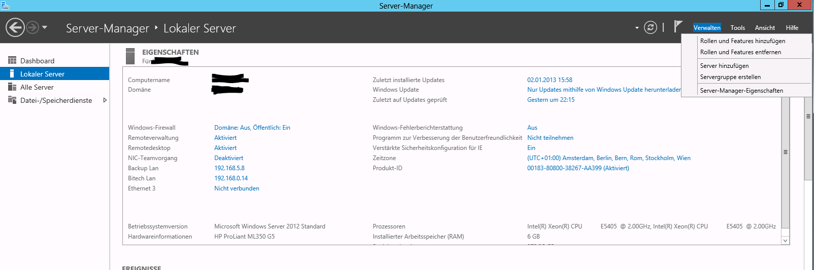Select Lokaler Server in the navigation pane

[55, 74]
